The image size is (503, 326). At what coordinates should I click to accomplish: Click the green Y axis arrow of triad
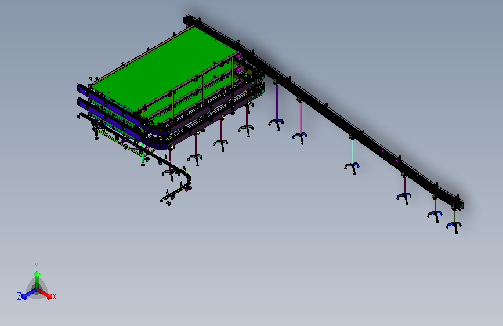pyautogui.click(x=37, y=279)
